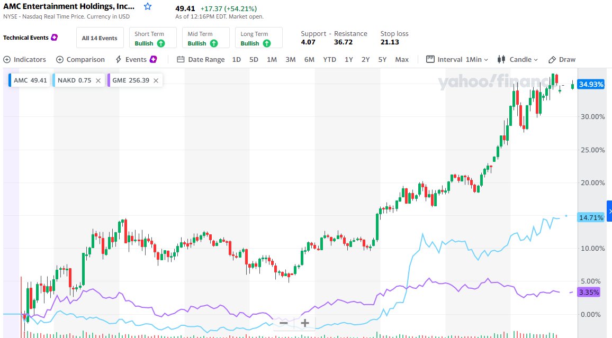Viewport: 612px width, 338px height.
Task: Select the 3M time range
Action: (291, 60)
